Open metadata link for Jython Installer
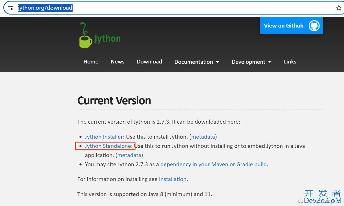This screenshot has height=206, width=344. point(203,137)
